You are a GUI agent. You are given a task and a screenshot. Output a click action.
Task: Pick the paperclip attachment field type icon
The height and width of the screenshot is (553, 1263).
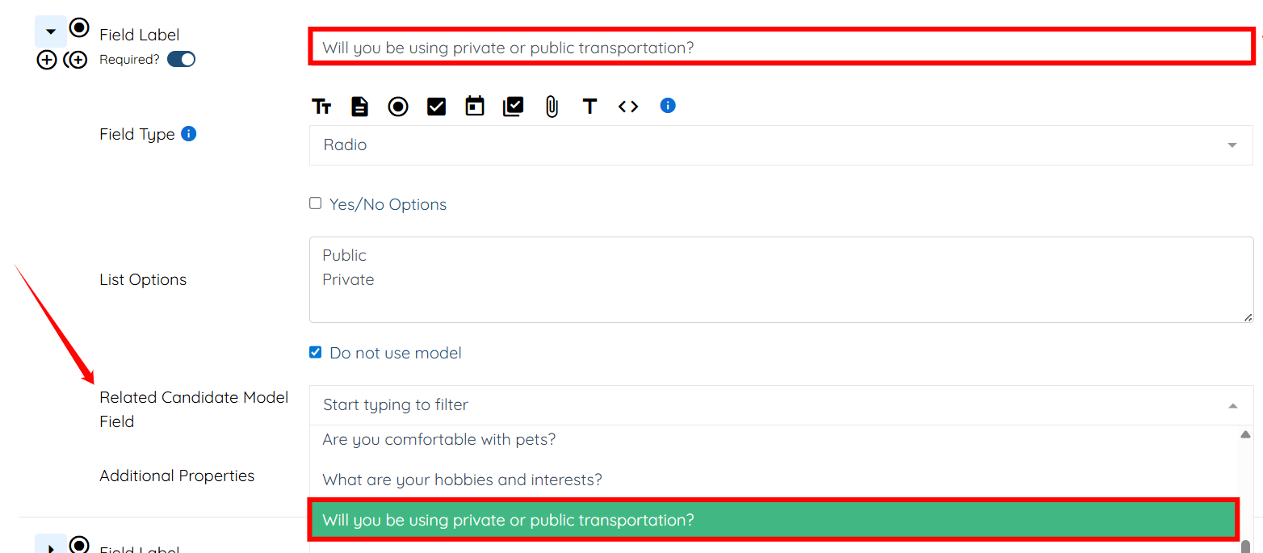coord(552,107)
